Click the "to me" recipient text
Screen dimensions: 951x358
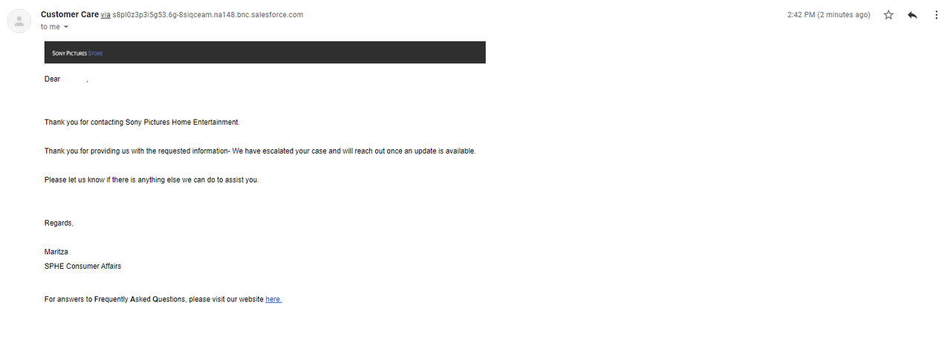[50, 27]
